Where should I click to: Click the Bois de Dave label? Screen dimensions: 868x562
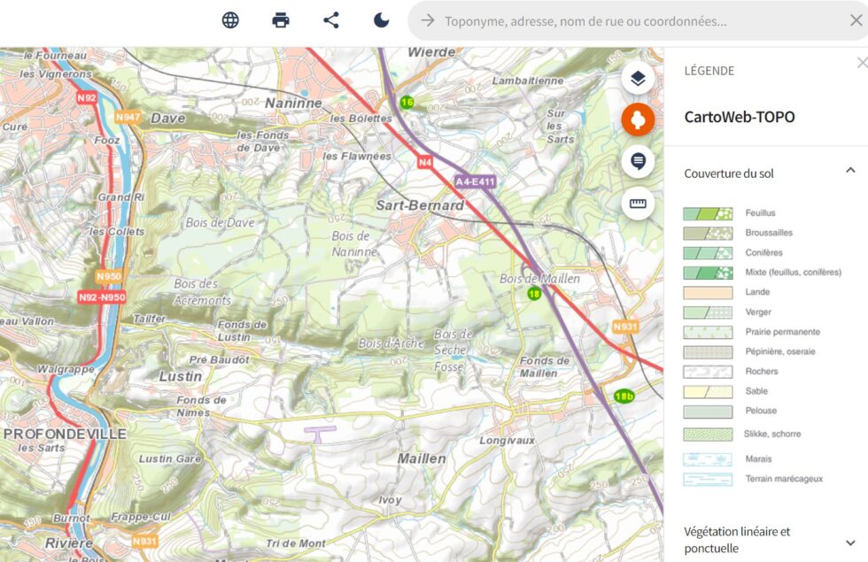(220, 223)
